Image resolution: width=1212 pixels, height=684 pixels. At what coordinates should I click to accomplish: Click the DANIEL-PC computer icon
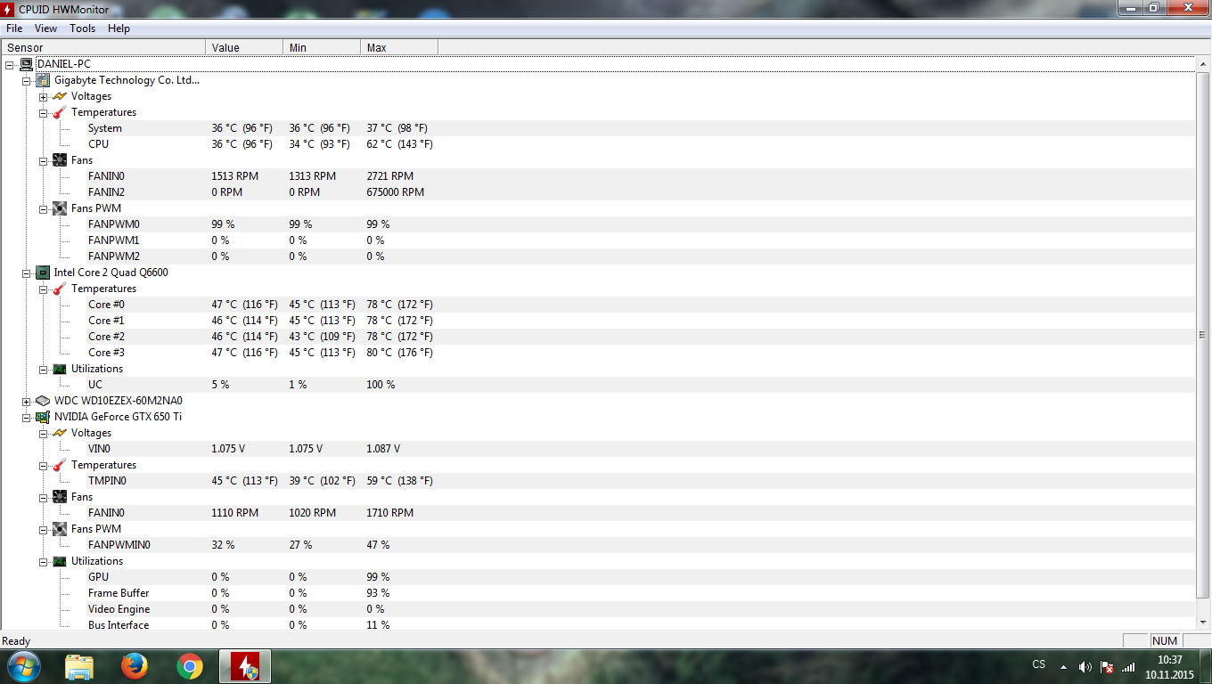[27, 64]
